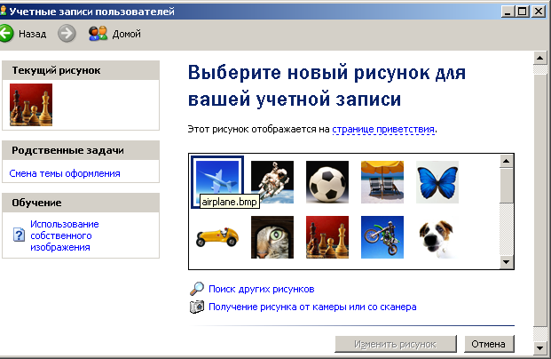Click the main window scrollbar thumb

[x=540, y=201]
